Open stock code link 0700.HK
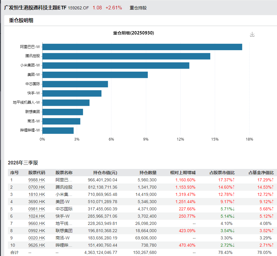Viewport: 277px width, 256px height. pos(37,187)
